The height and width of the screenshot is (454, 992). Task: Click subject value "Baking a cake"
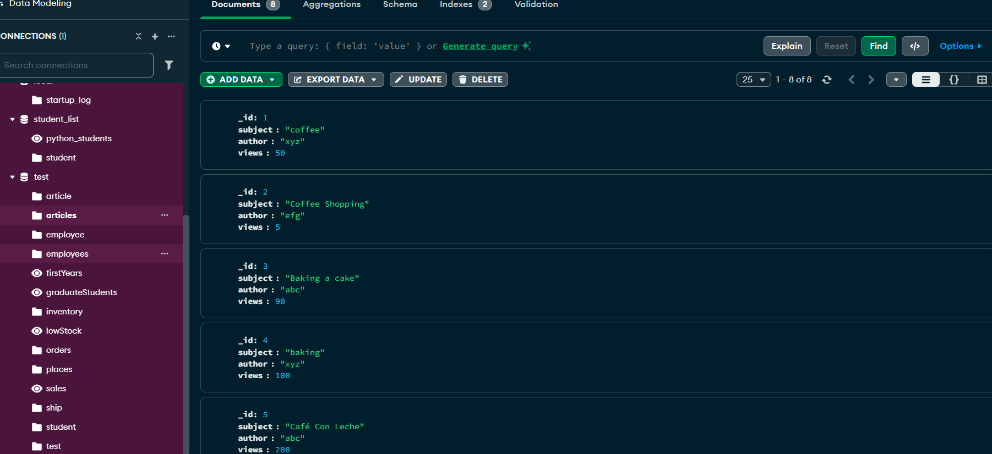[322, 278]
